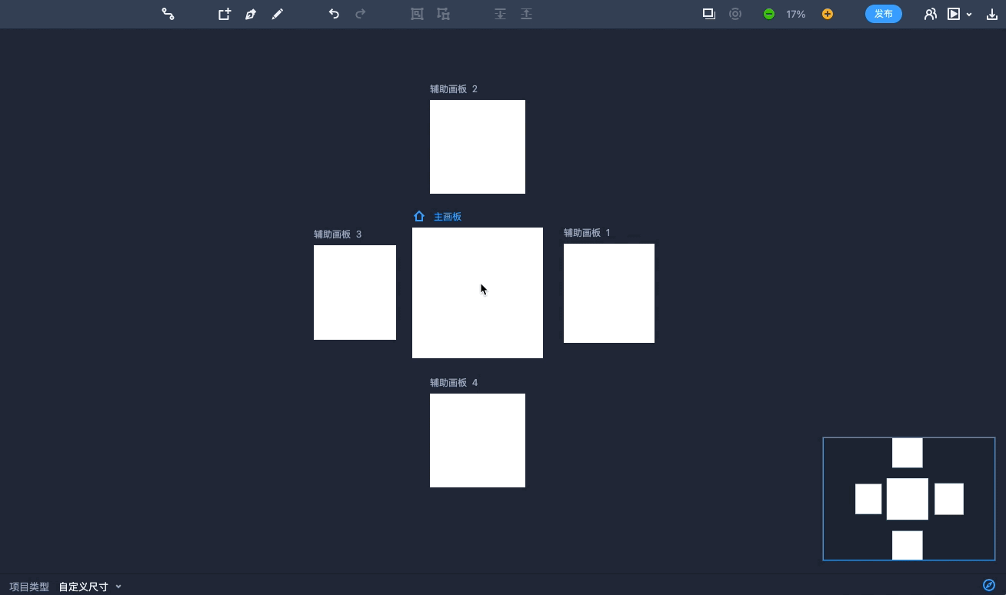Click the minimap navigator thumbnail
The image size is (1006, 595).
(x=908, y=499)
